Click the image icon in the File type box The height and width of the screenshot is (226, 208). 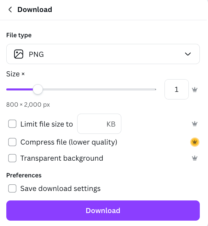click(19, 54)
